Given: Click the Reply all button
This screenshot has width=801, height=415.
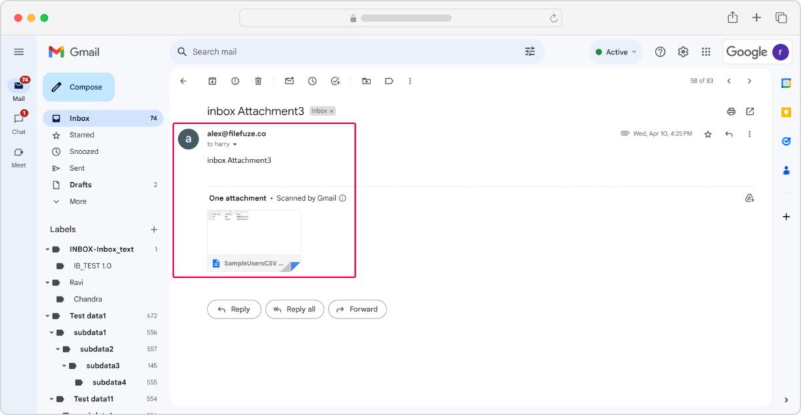Looking at the screenshot, I should pos(294,309).
